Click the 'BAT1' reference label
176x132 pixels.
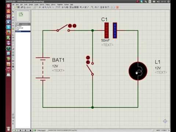[x=58, y=60]
